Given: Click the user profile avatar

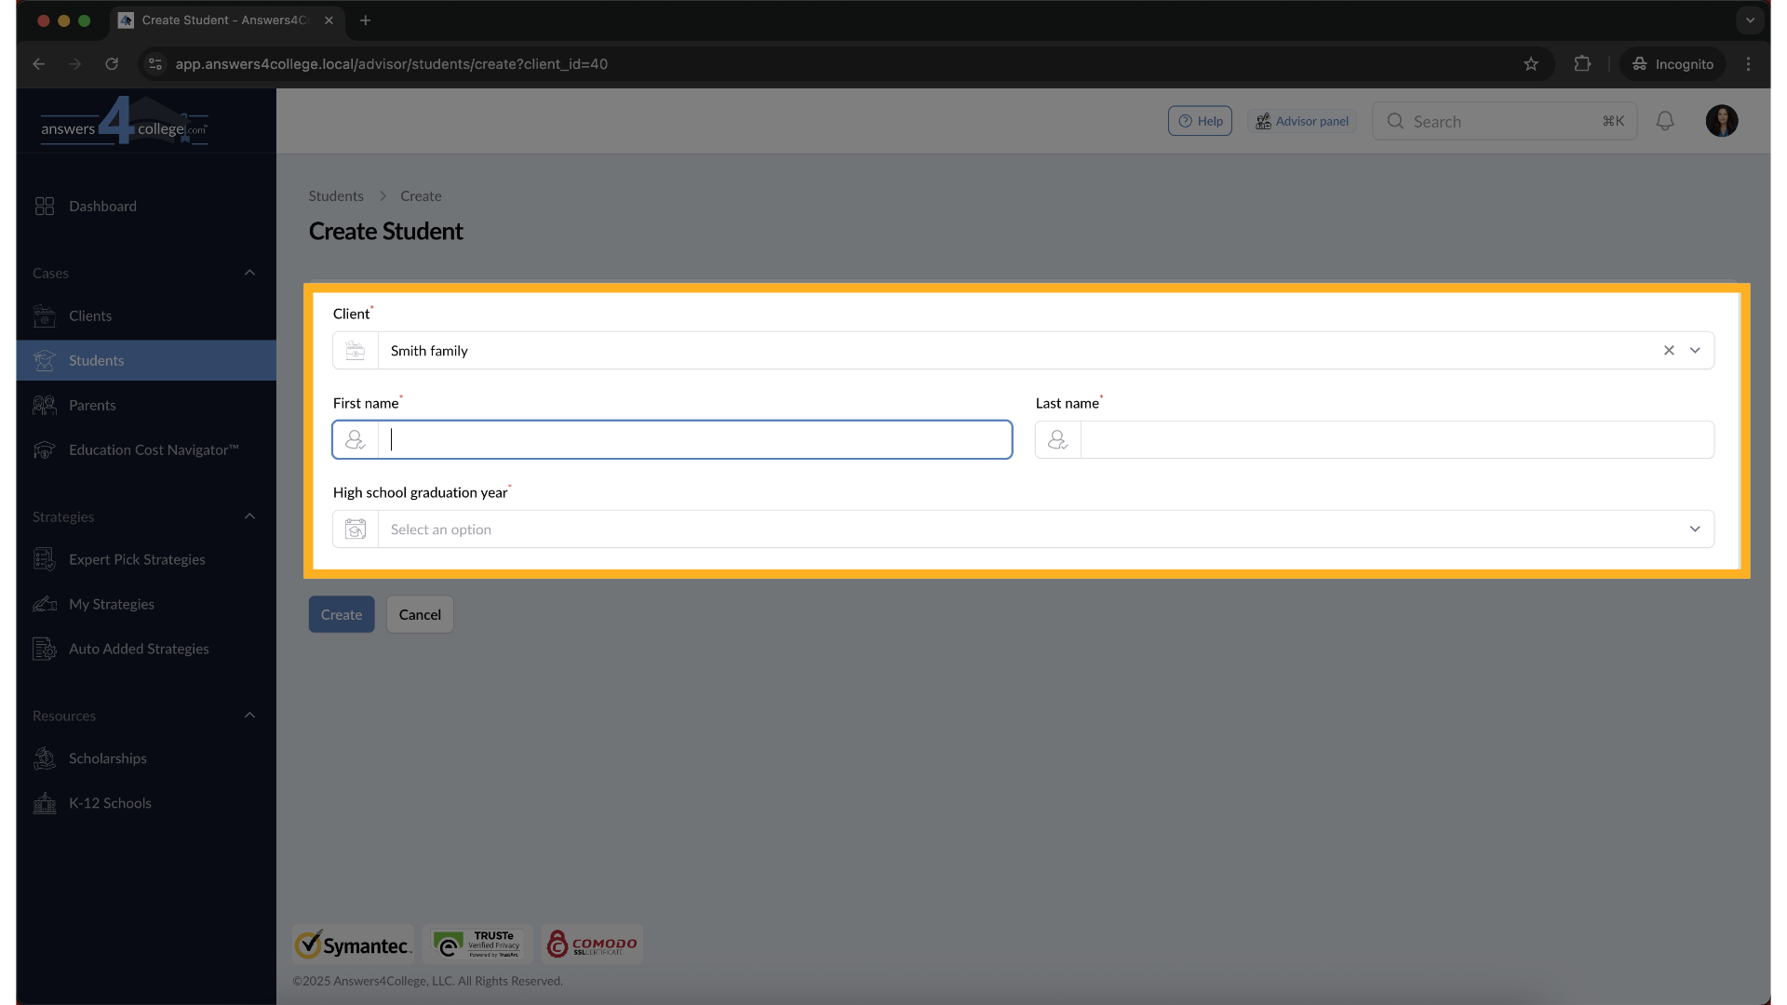Looking at the screenshot, I should (1721, 121).
